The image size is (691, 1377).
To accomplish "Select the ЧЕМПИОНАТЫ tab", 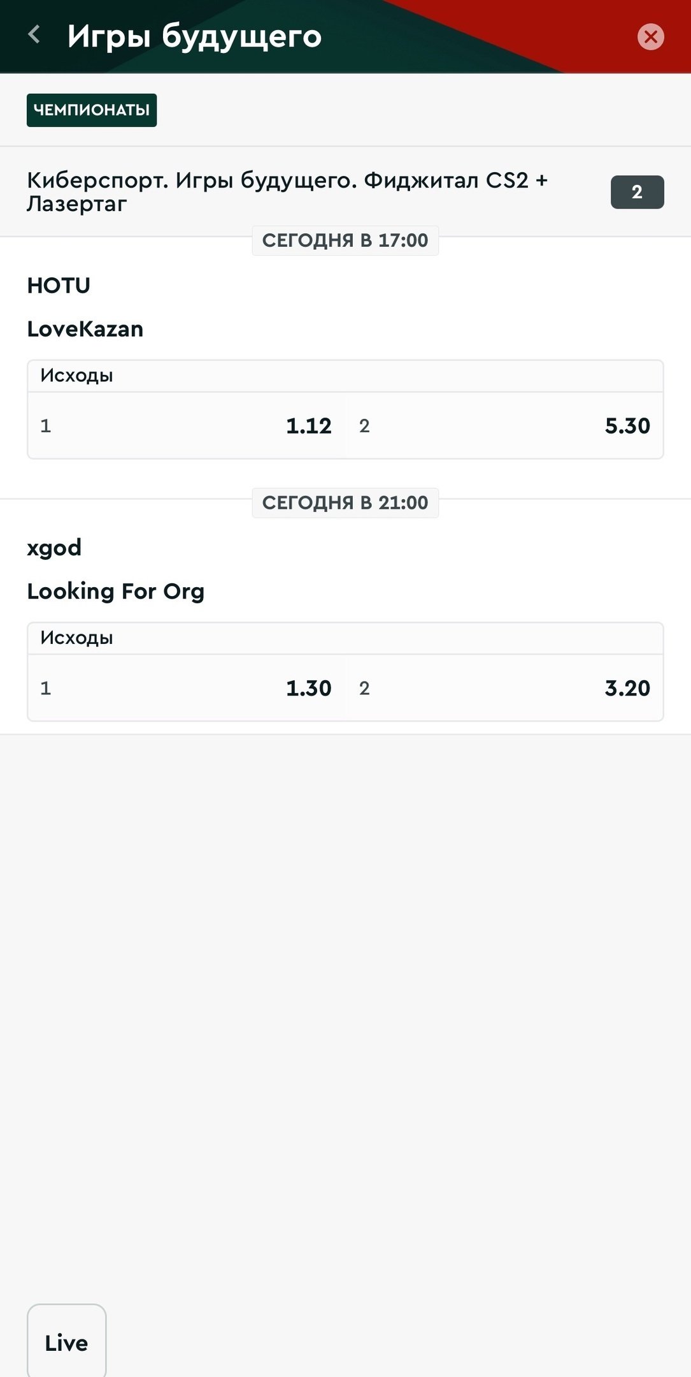I will click(x=92, y=110).
